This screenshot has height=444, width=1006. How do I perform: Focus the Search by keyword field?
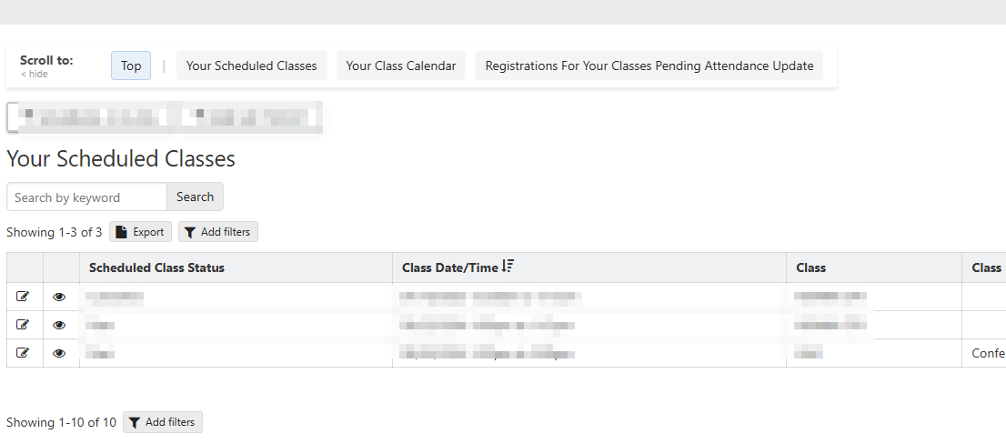(86, 197)
